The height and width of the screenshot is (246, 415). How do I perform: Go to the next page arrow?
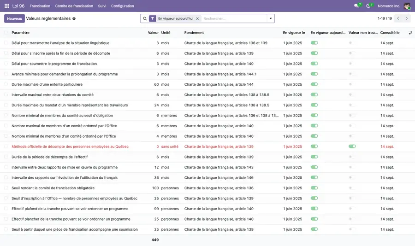click(x=407, y=18)
